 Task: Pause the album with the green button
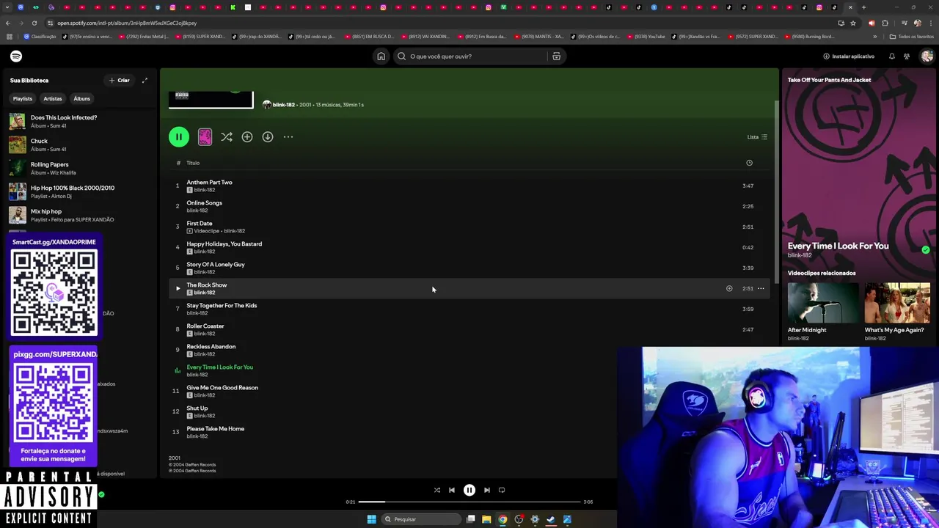pos(178,136)
